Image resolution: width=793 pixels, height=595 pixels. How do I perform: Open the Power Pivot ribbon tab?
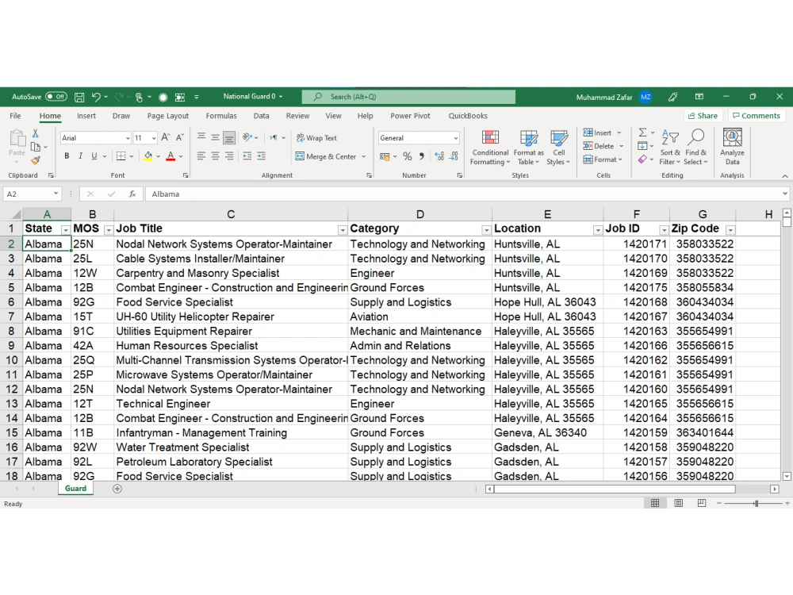410,116
